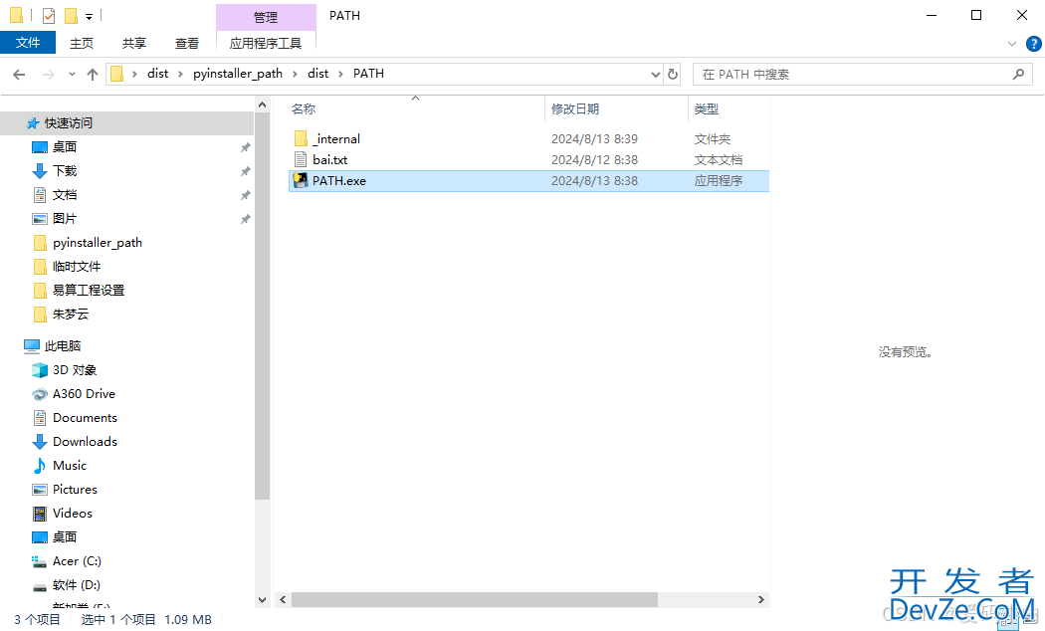Switch to the 共享 tab
1045x631 pixels.
click(x=134, y=44)
